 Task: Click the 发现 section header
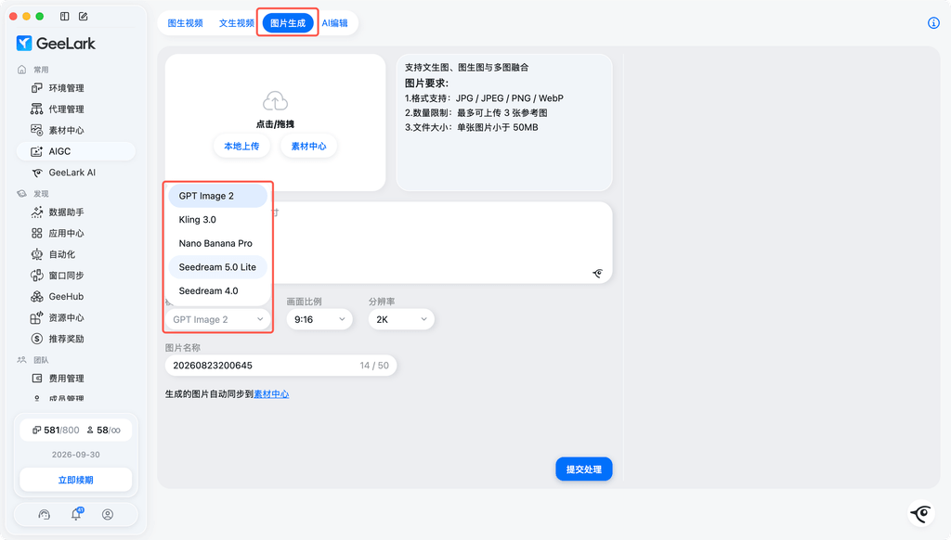(41, 194)
